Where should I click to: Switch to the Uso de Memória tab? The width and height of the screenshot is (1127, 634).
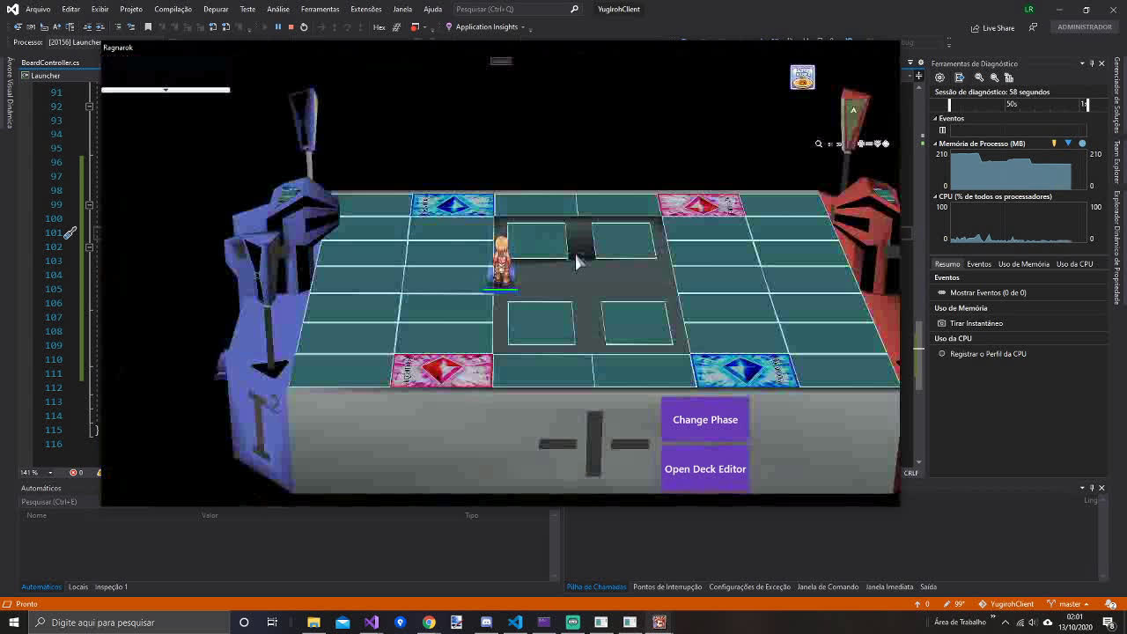point(1023,264)
